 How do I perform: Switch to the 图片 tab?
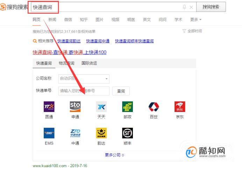[x=99, y=20]
